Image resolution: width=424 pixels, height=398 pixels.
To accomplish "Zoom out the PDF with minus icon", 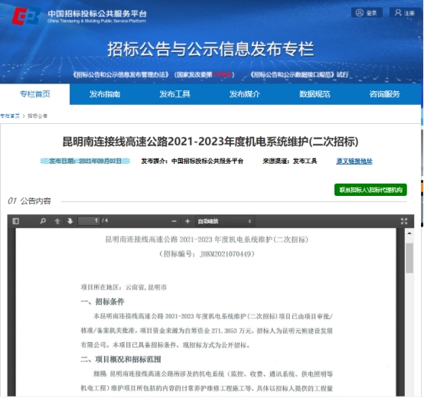I will click(x=174, y=221).
